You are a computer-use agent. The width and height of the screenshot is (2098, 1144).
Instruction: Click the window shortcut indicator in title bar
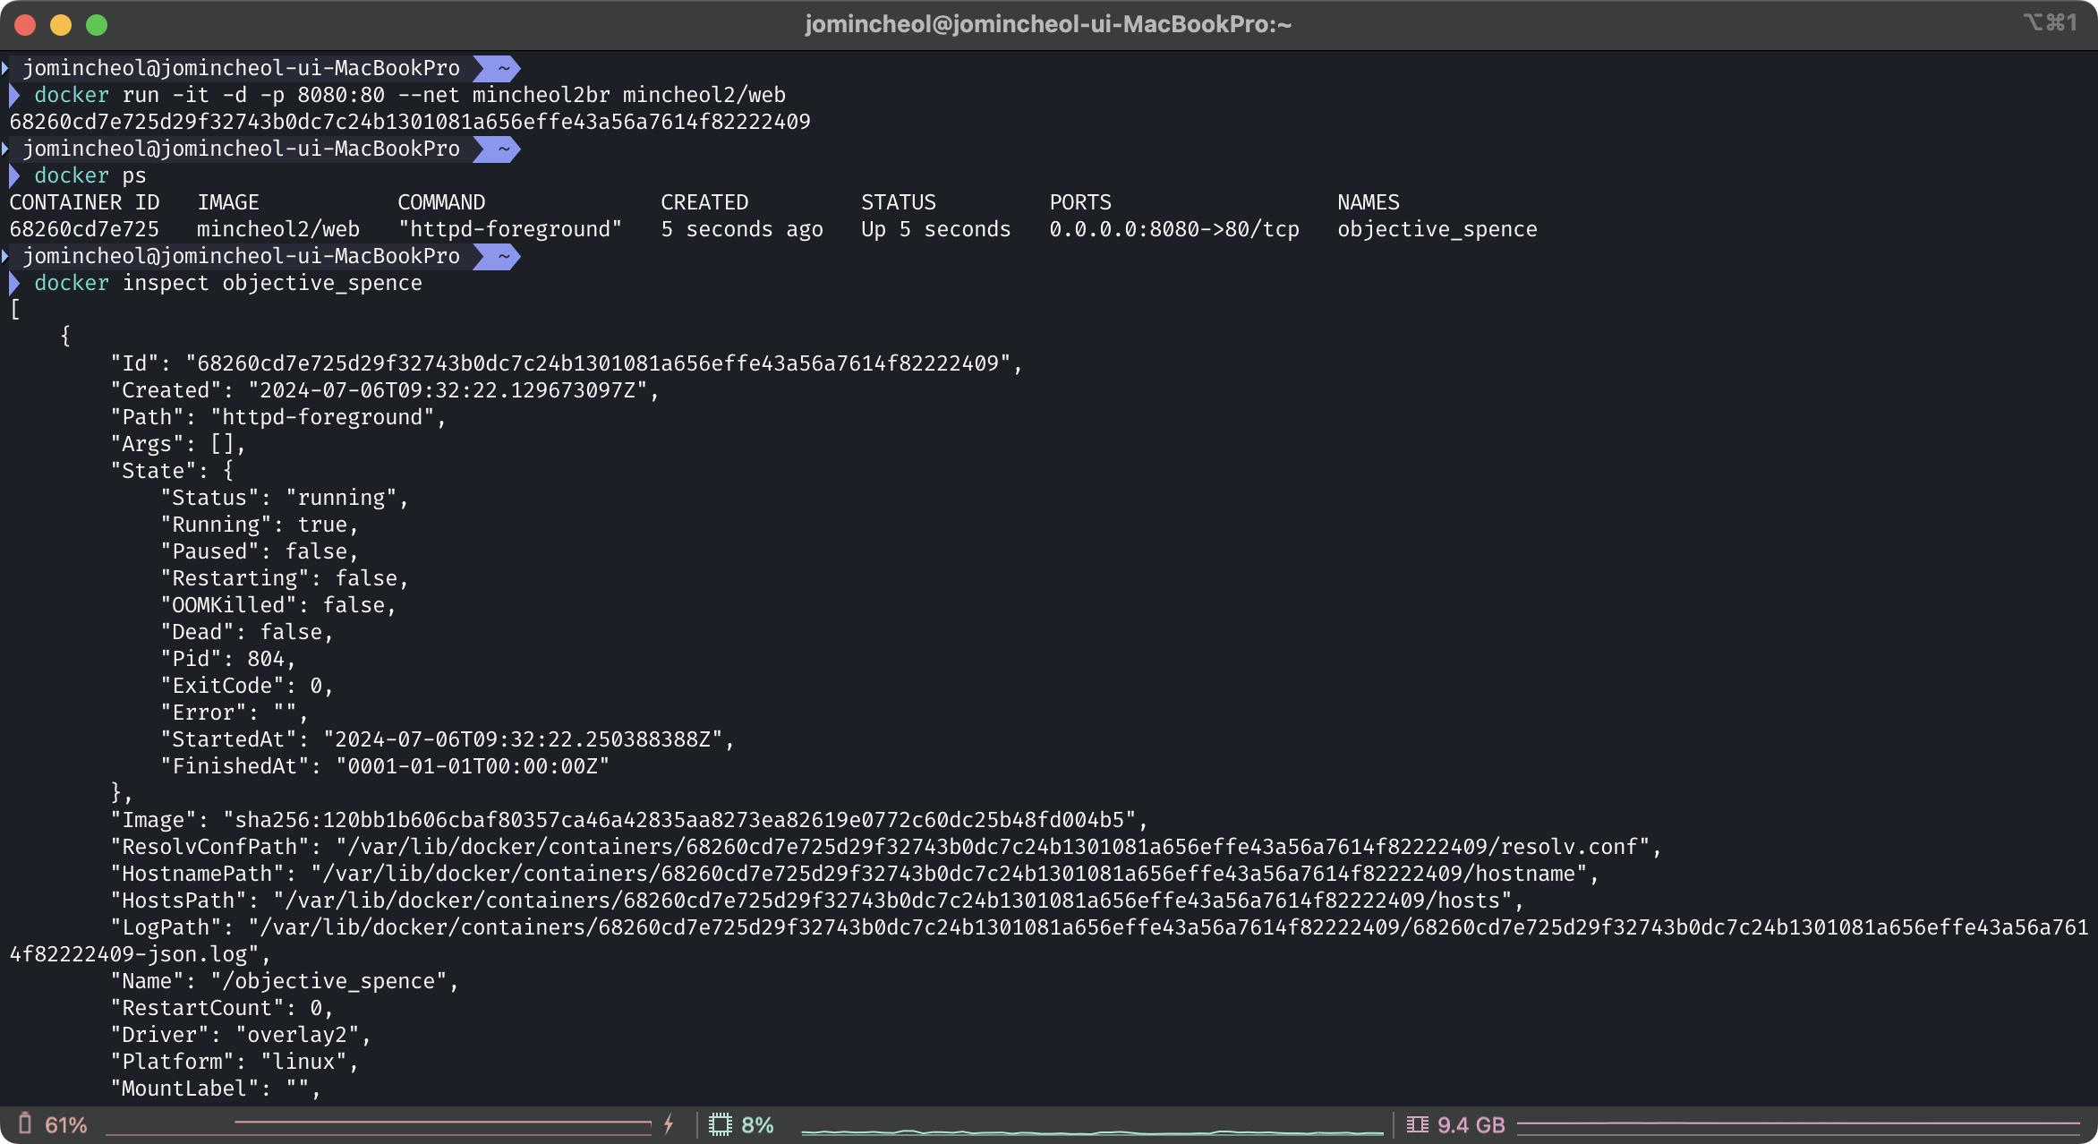[x=2049, y=23]
